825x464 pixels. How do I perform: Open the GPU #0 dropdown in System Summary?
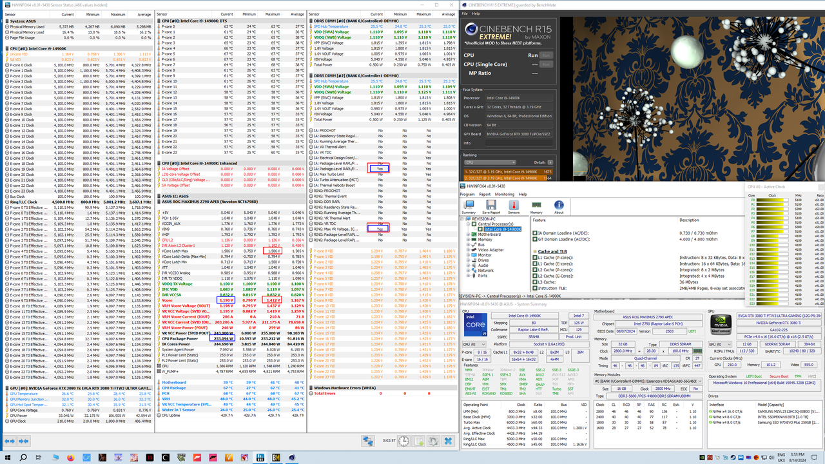point(720,344)
